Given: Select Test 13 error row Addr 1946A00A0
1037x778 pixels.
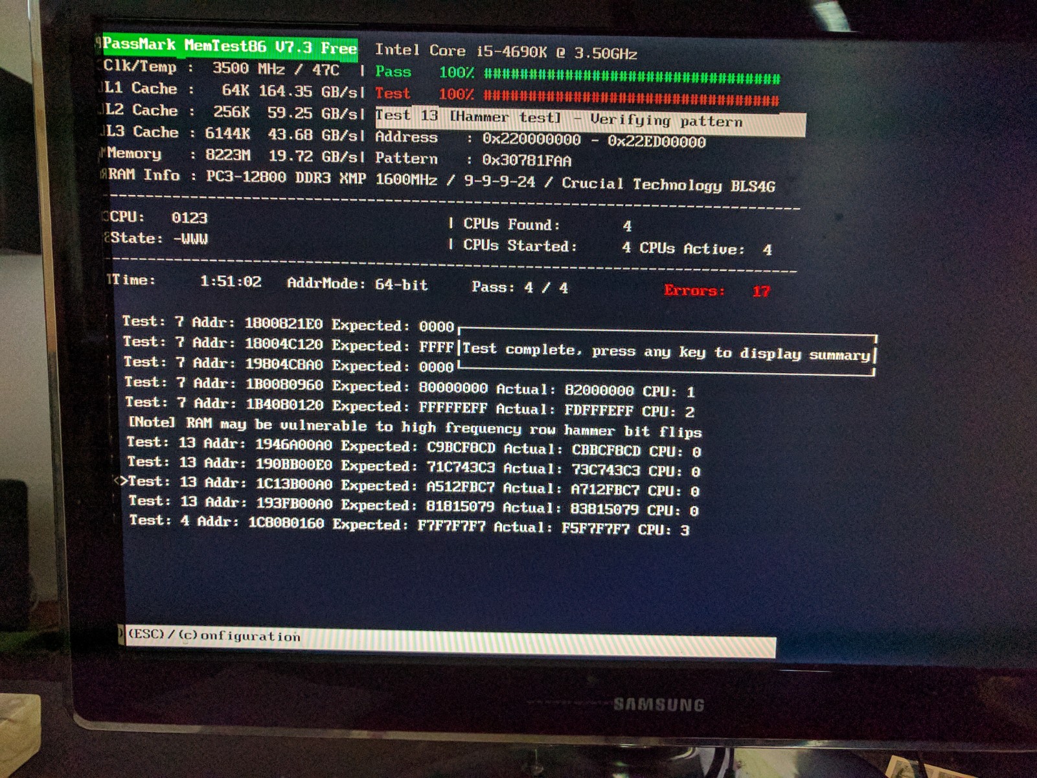Looking at the screenshot, I should [x=413, y=447].
